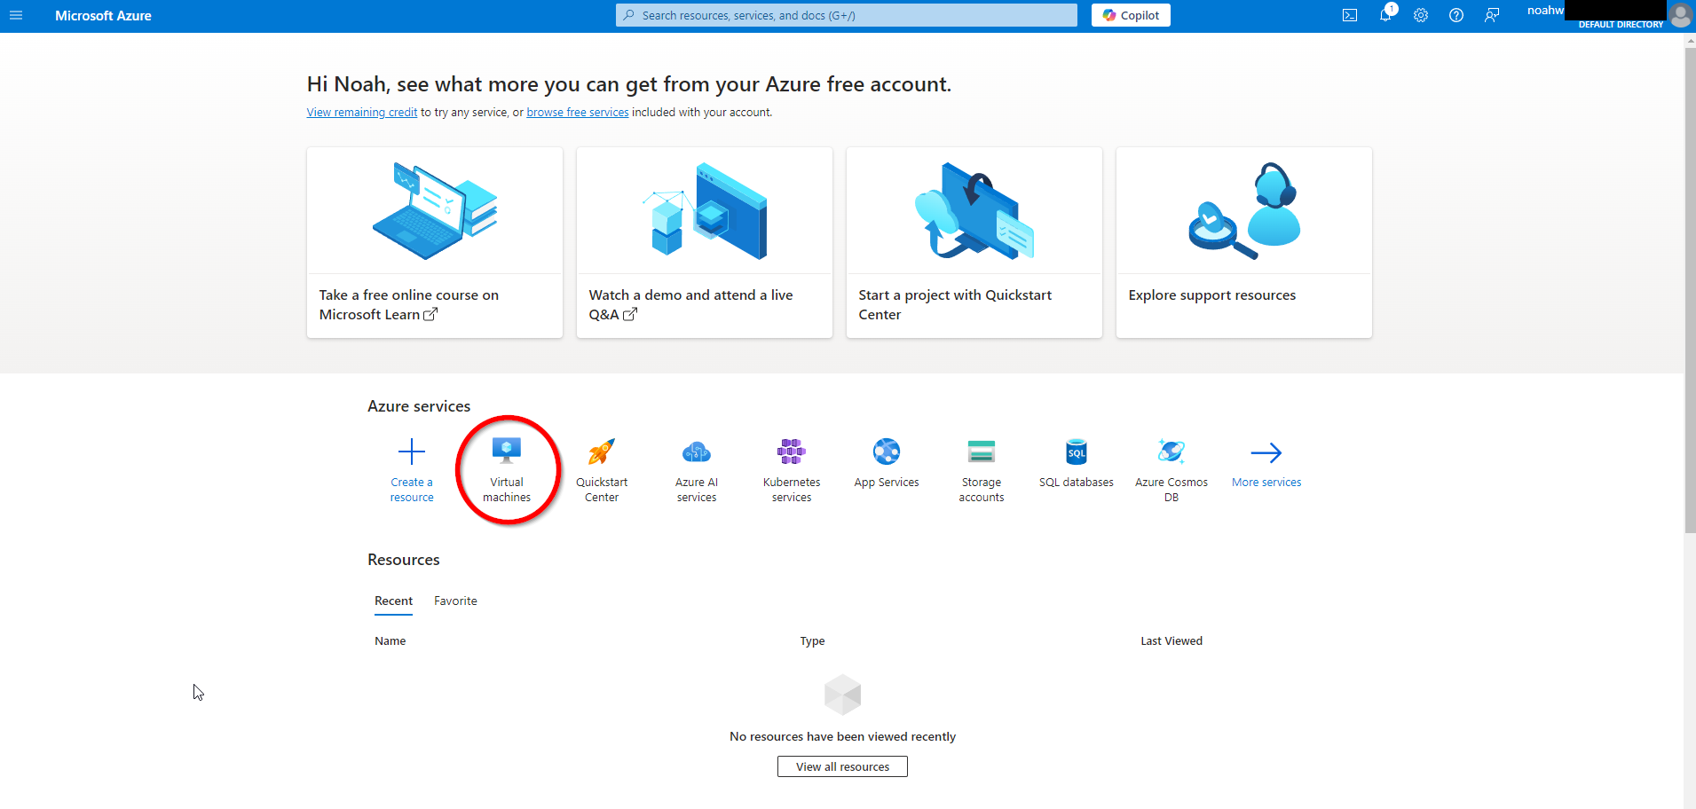Open Virtual machines service

(x=507, y=470)
